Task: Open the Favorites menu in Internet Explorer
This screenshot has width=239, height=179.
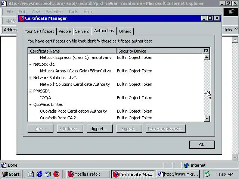Action: [54, 12]
